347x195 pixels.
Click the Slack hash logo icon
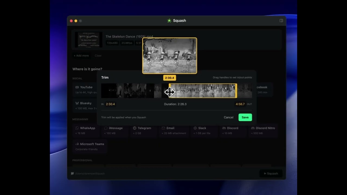(x=195, y=128)
